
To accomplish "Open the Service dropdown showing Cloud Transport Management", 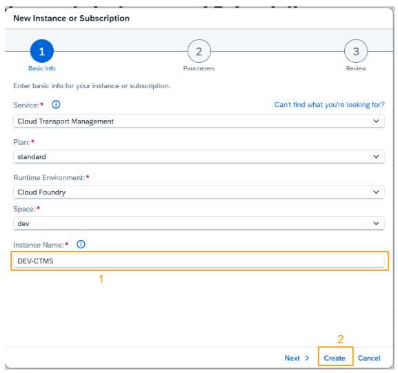I will click(199, 121).
